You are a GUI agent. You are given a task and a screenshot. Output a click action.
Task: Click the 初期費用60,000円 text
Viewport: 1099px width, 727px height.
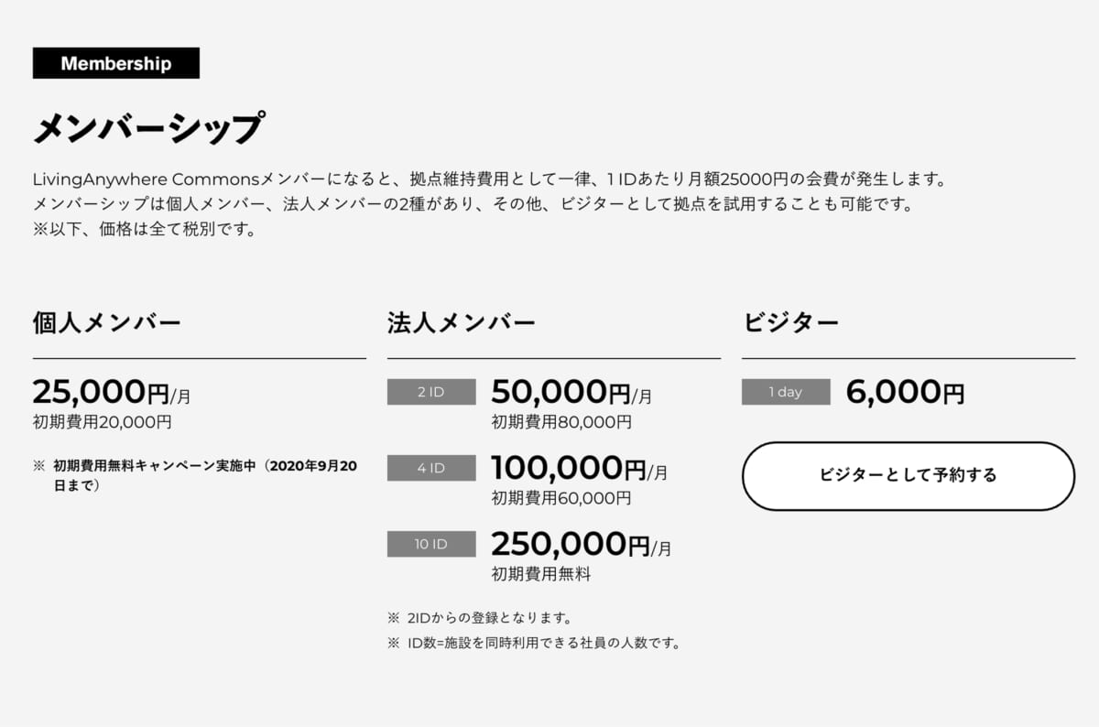(561, 498)
